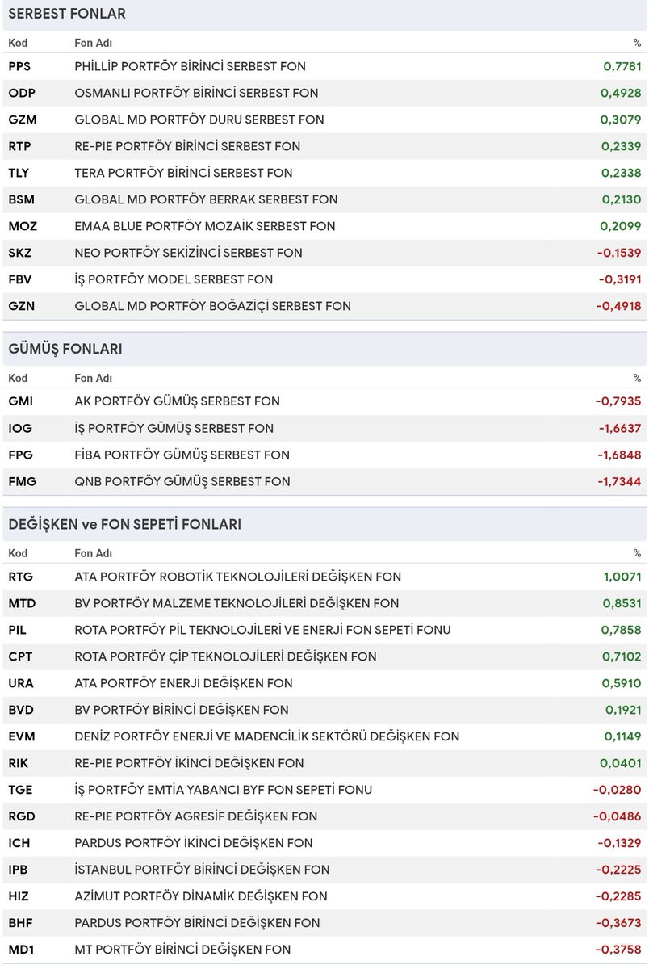Image resolution: width=649 pixels, height=969 pixels.
Task: Click the MTD fund code
Action: point(23,603)
